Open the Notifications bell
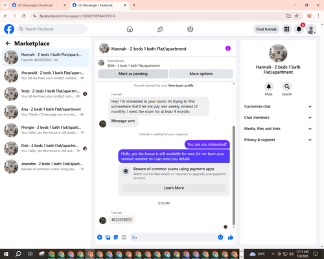Viewport: 324px width, 259px height. pos(299,29)
